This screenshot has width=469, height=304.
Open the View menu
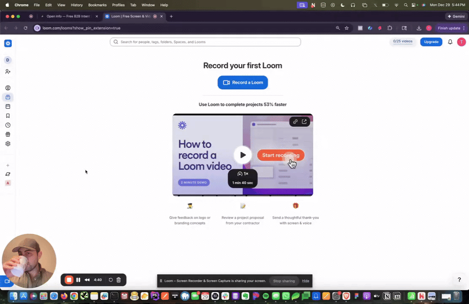(61, 5)
